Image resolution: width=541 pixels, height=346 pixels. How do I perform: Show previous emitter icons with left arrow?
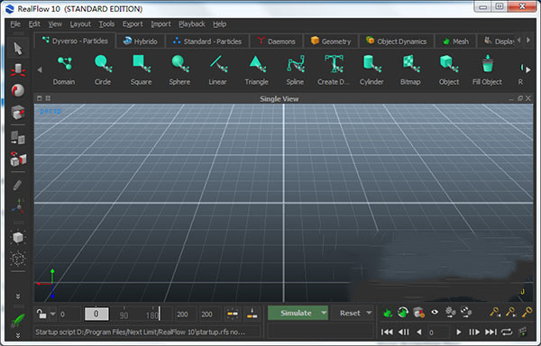(40, 70)
